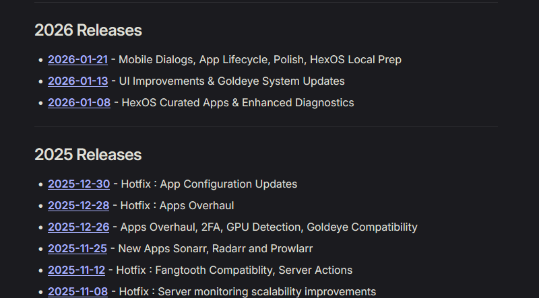
Task: Visit the 2025-12-26 release link
Action: [78, 227]
